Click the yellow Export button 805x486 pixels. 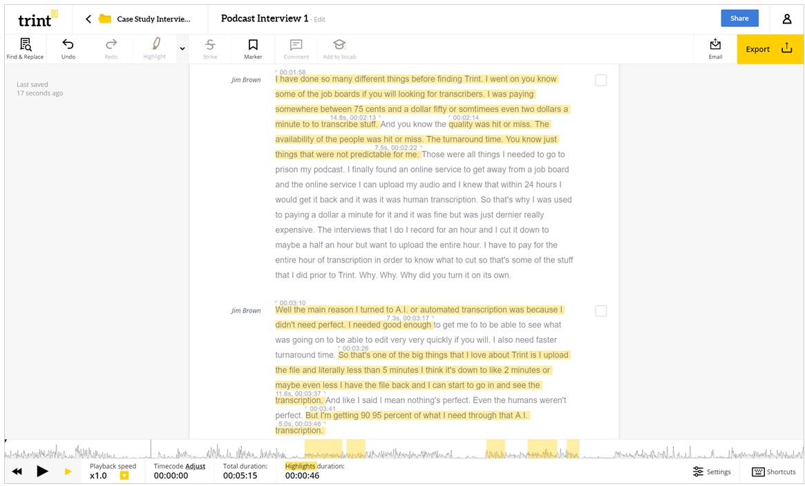[x=770, y=49]
